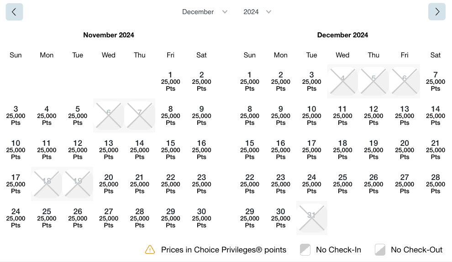452x262 pixels.
Task: Pick November 15 as the date
Action: pyautogui.click(x=170, y=150)
